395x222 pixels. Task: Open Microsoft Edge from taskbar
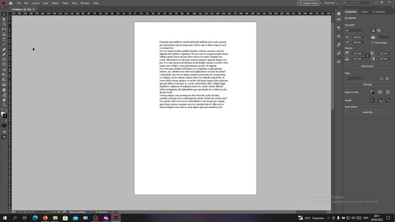tap(35, 218)
